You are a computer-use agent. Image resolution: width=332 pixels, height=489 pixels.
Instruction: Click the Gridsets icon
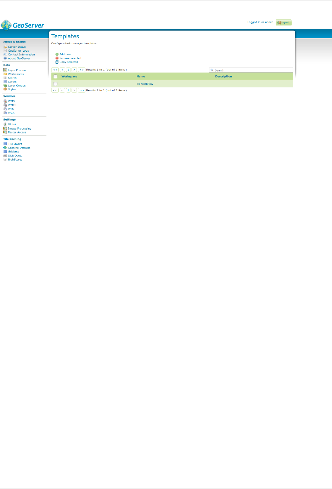point(5,152)
